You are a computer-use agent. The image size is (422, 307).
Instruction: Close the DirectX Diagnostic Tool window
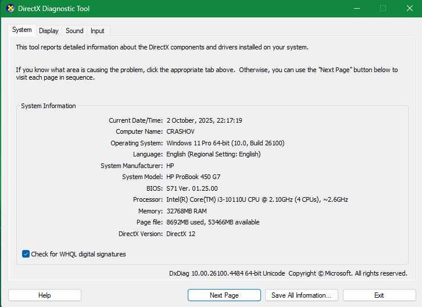point(409,8)
